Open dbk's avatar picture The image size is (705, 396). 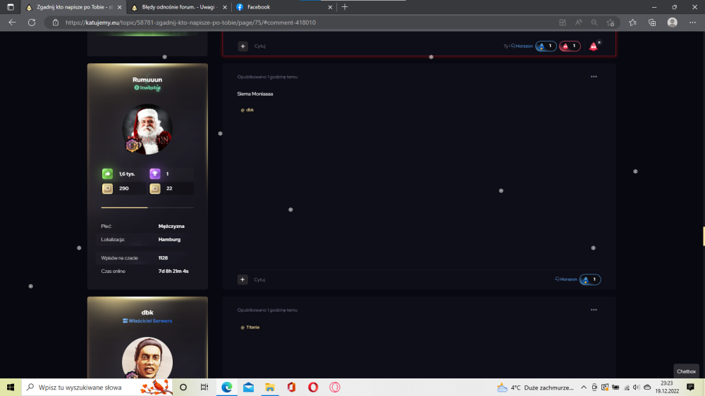point(147,358)
